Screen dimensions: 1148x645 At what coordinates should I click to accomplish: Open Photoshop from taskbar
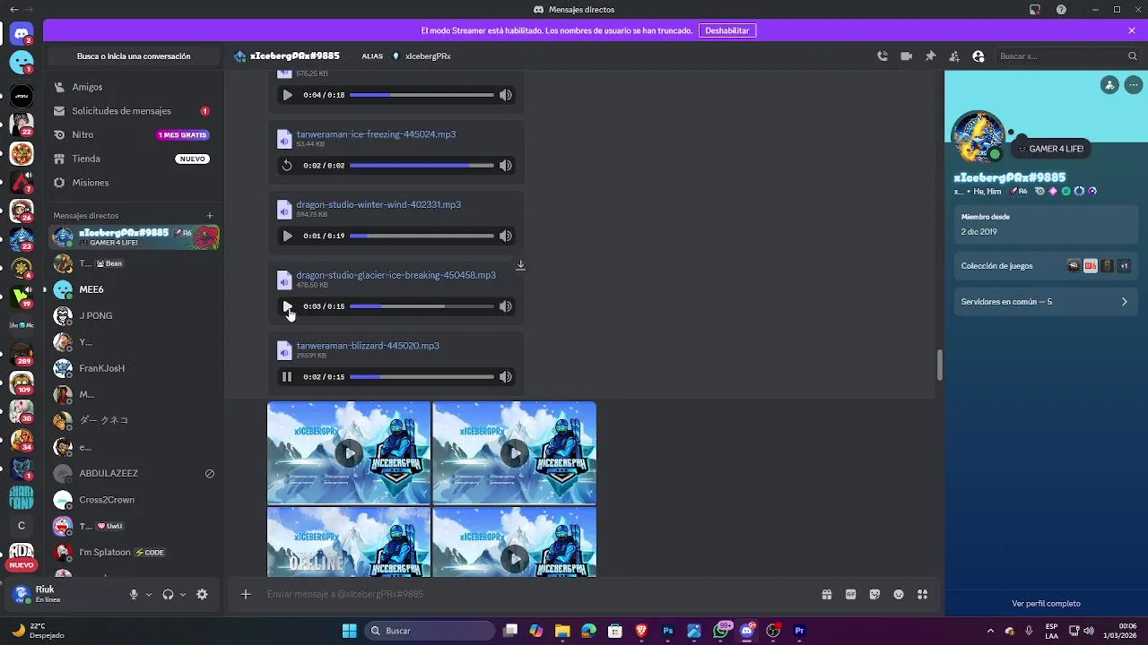(x=667, y=631)
